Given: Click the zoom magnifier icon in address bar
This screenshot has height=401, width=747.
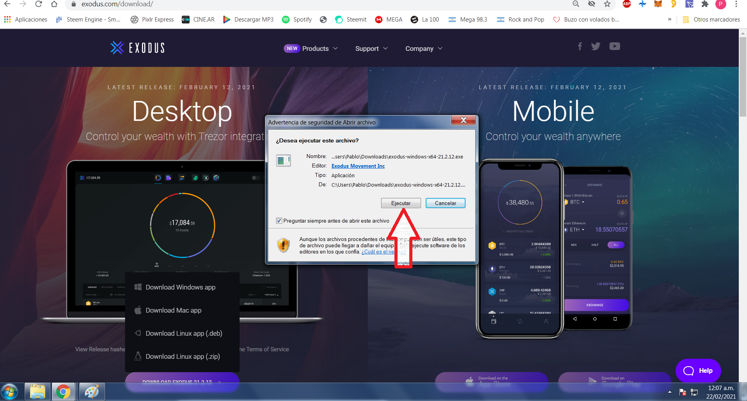Looking at the screenshot, I should [x=576, y=4].
